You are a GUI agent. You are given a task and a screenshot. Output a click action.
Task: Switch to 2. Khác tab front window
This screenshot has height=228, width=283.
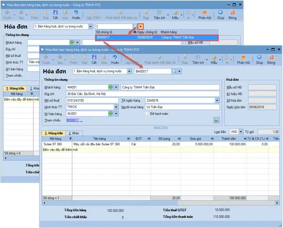coord(74,133)
